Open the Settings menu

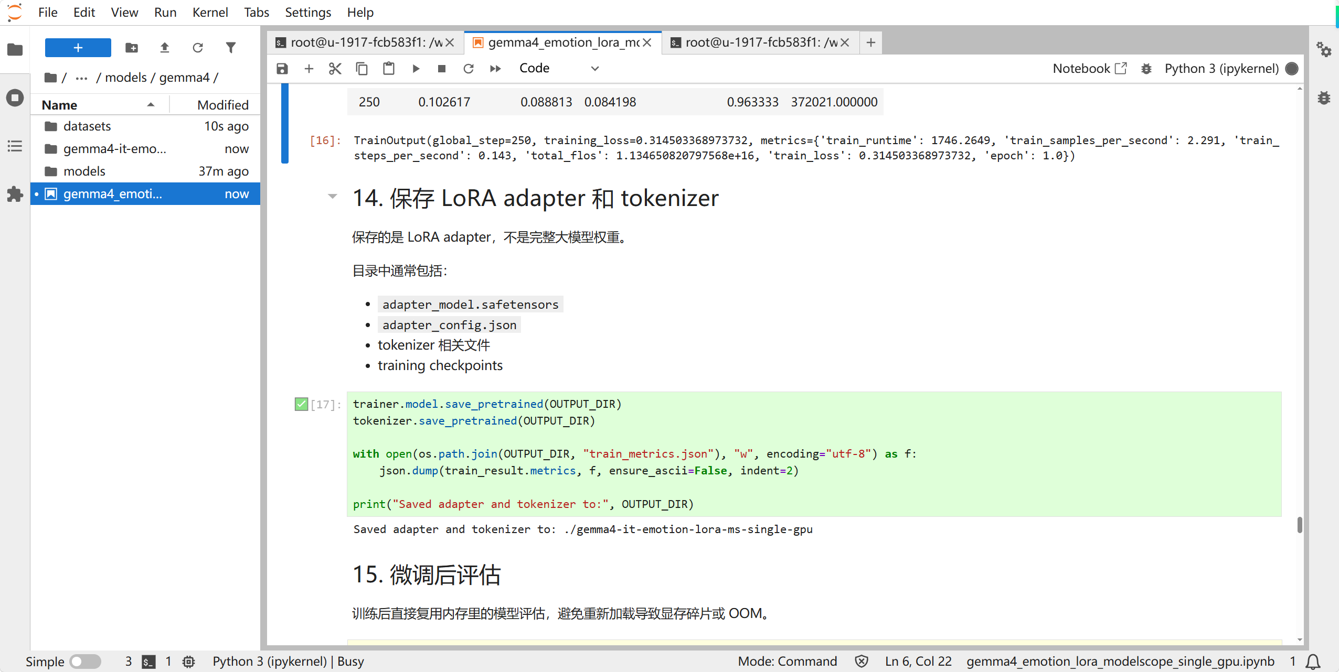click(308, 12)
